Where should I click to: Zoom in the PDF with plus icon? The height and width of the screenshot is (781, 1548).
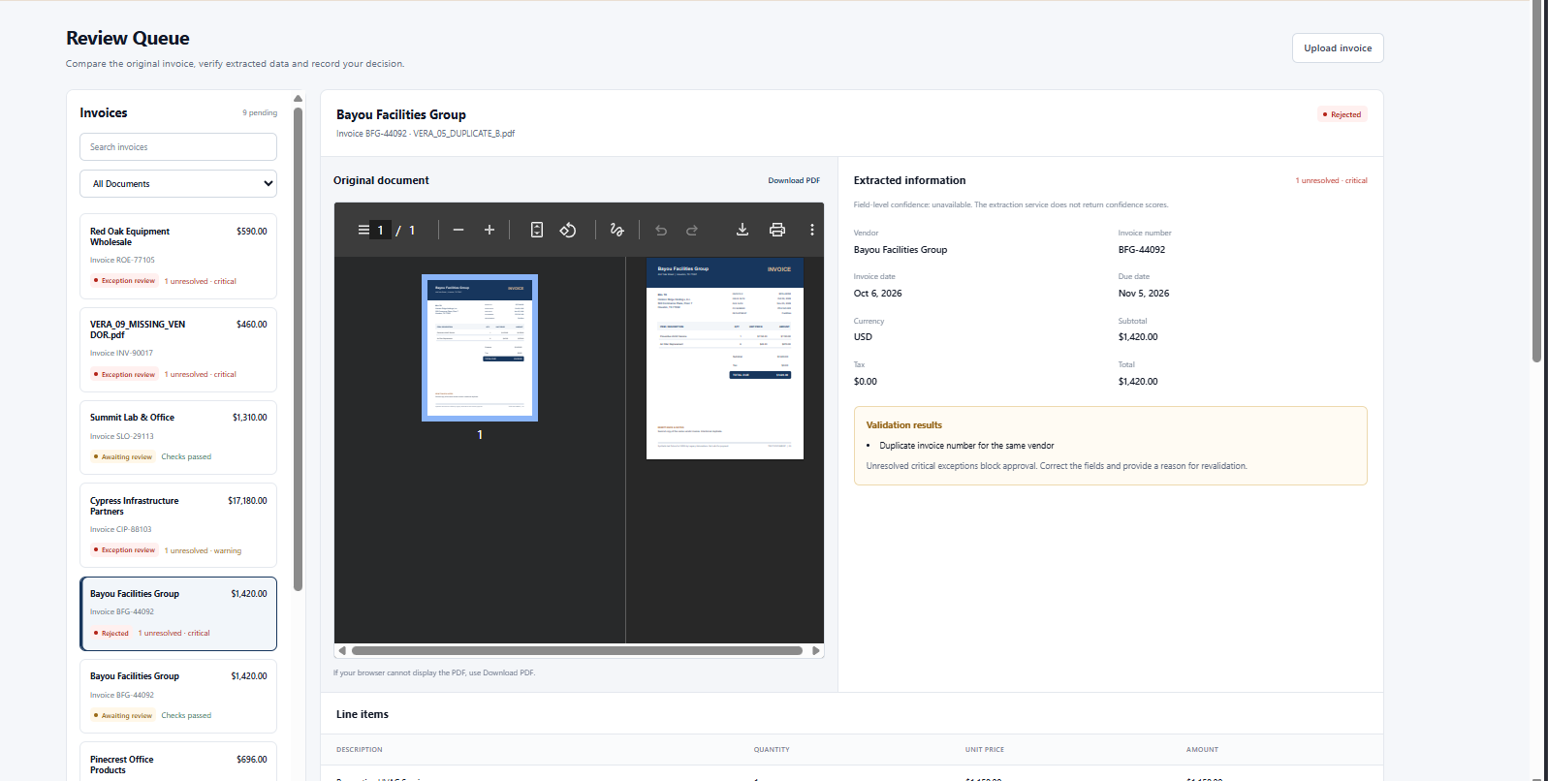[490, 230]
